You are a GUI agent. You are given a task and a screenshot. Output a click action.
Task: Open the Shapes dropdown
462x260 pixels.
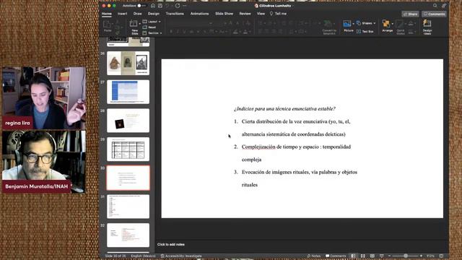coord(366,23)
